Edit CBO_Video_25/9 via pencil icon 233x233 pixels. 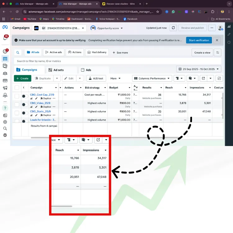36,107
